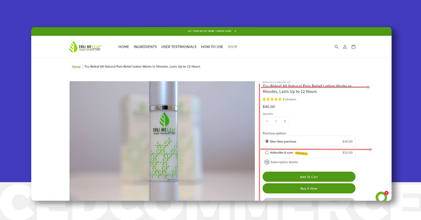This screenshot has height=220, width=421.
Task: Click the Buy It Now button
Action: [309, 188]
